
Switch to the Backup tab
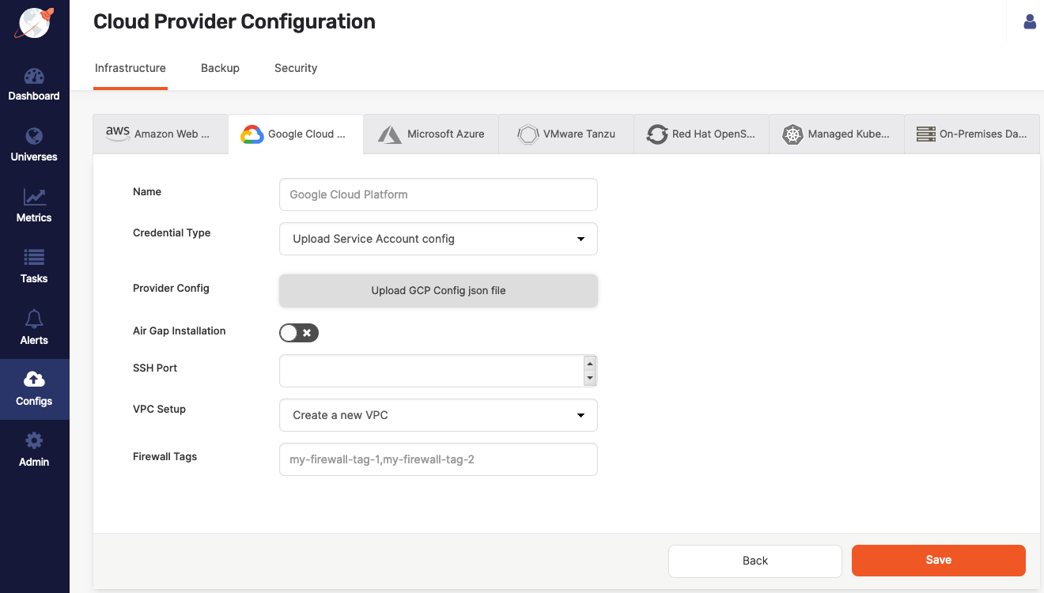point(220,68)
